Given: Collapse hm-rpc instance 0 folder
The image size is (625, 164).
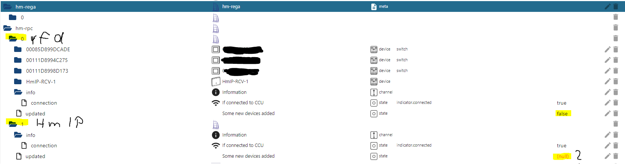Looking at the screenshot, I should (x=13, y=39).
